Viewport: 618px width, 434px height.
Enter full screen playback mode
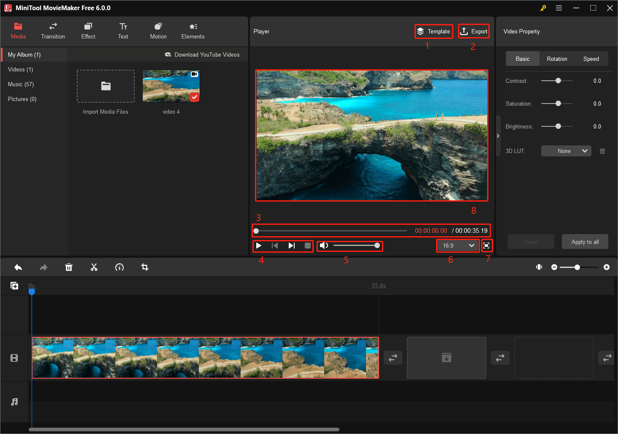486,246
